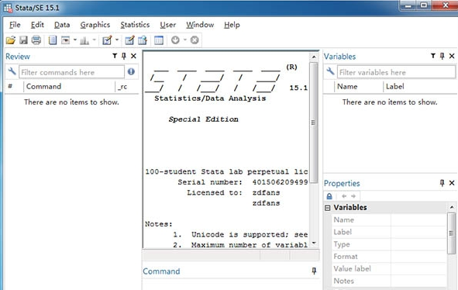Sort Review by the Command column header

[x=69, y=87]
